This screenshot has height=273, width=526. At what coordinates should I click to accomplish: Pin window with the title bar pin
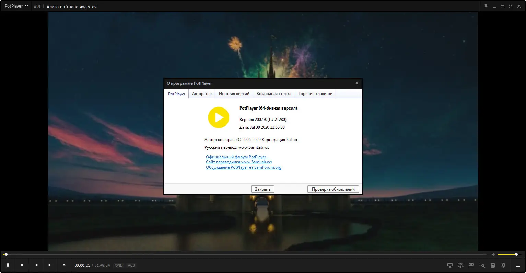point(486,6)
